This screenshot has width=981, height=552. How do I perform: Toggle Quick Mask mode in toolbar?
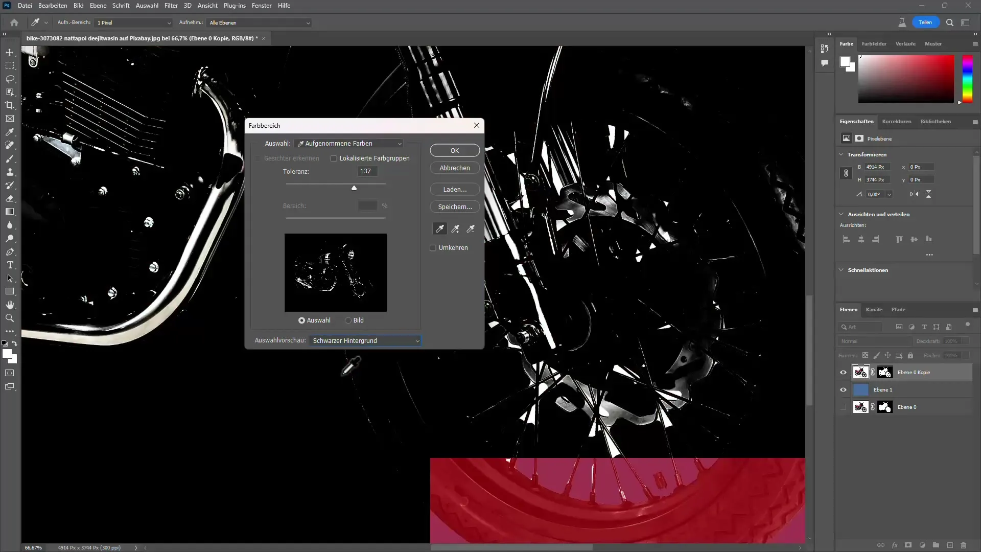pos(10,373)
